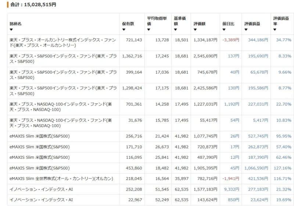294x206 pixels.
Task: Sort by 平均取得単価 column arrow
Action: (x=149, y=29)
